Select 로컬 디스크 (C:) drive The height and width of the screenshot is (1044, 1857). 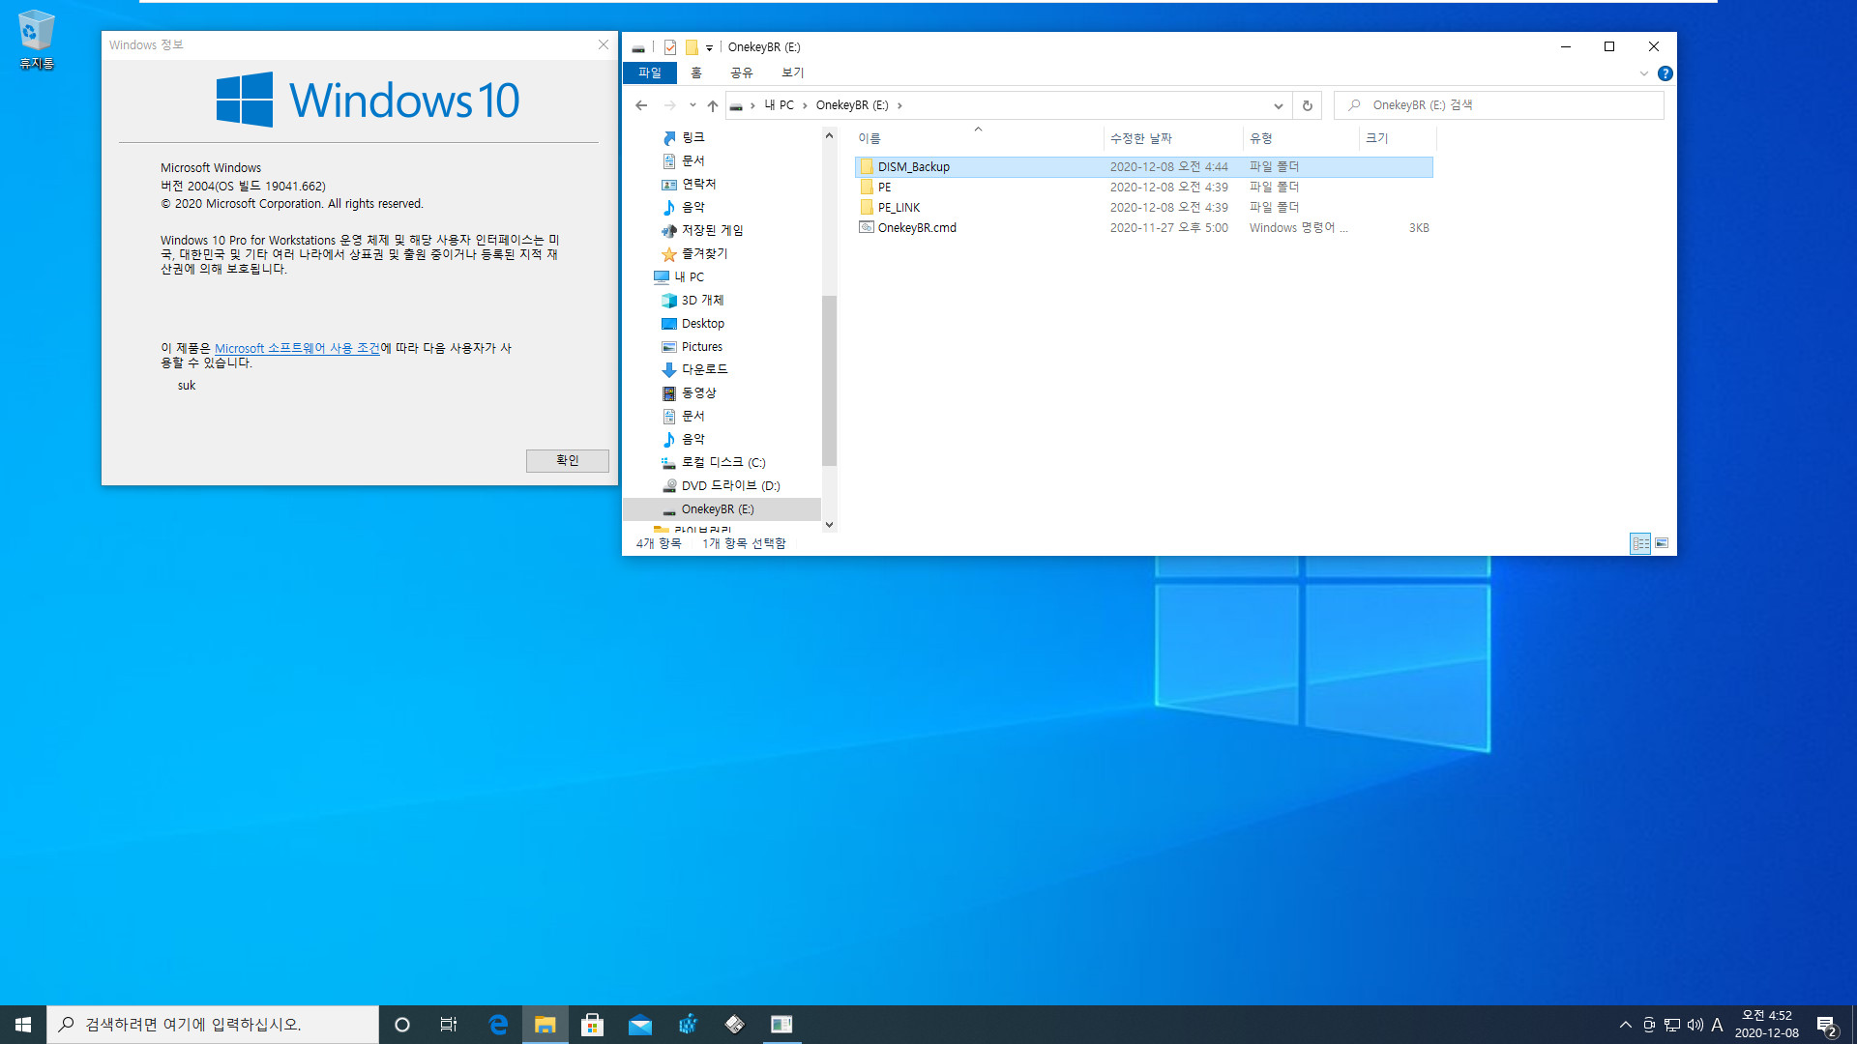pyautogui.click(x=722, y=462)
